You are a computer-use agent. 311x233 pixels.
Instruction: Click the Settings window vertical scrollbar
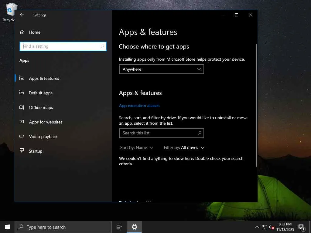[x=256, y=105]
